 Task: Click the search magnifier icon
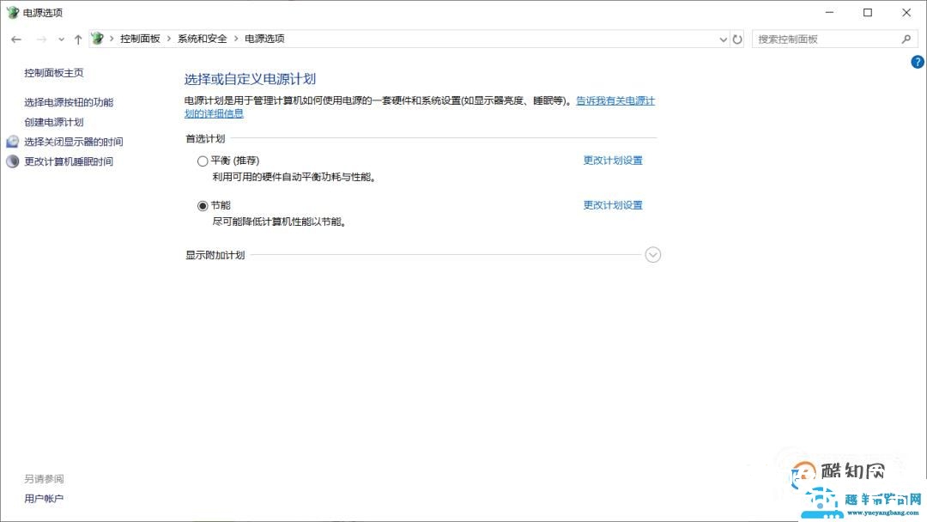(906, 39)
